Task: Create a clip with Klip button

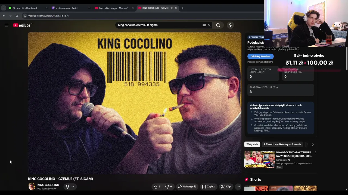Action: (226, 187)
